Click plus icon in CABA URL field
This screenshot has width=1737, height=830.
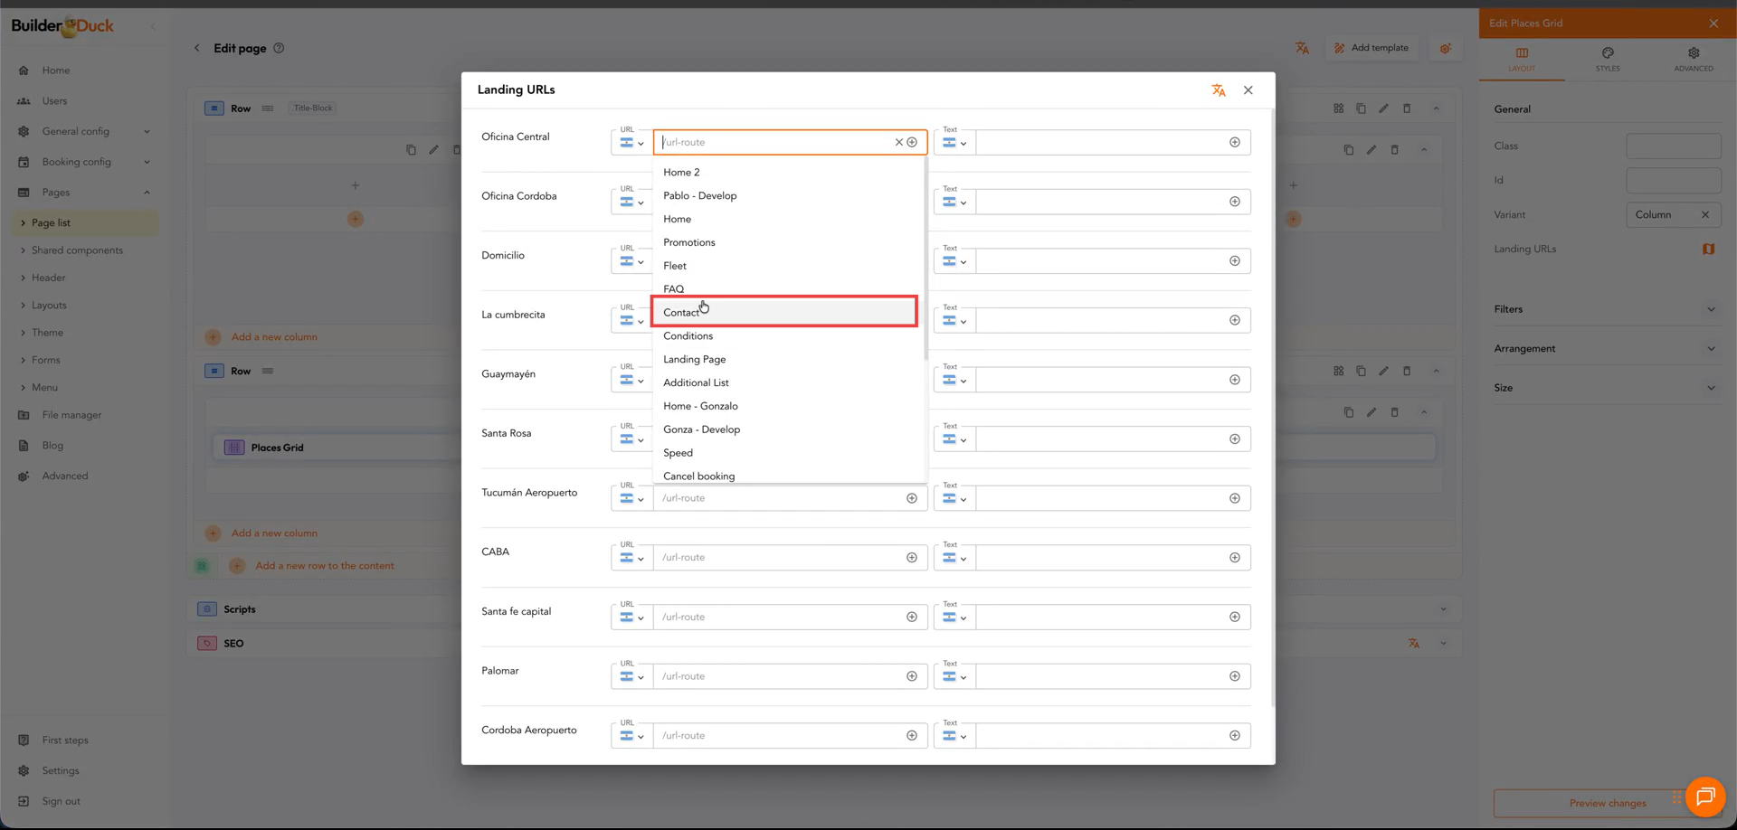pos(912,558)
